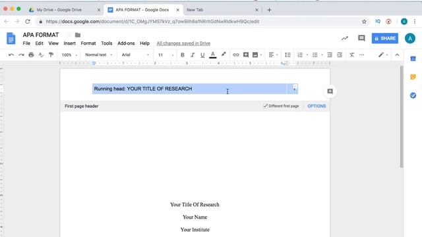Open the text alignment dropdown
This screenshot has width=422, height=237.
point(273,55)
